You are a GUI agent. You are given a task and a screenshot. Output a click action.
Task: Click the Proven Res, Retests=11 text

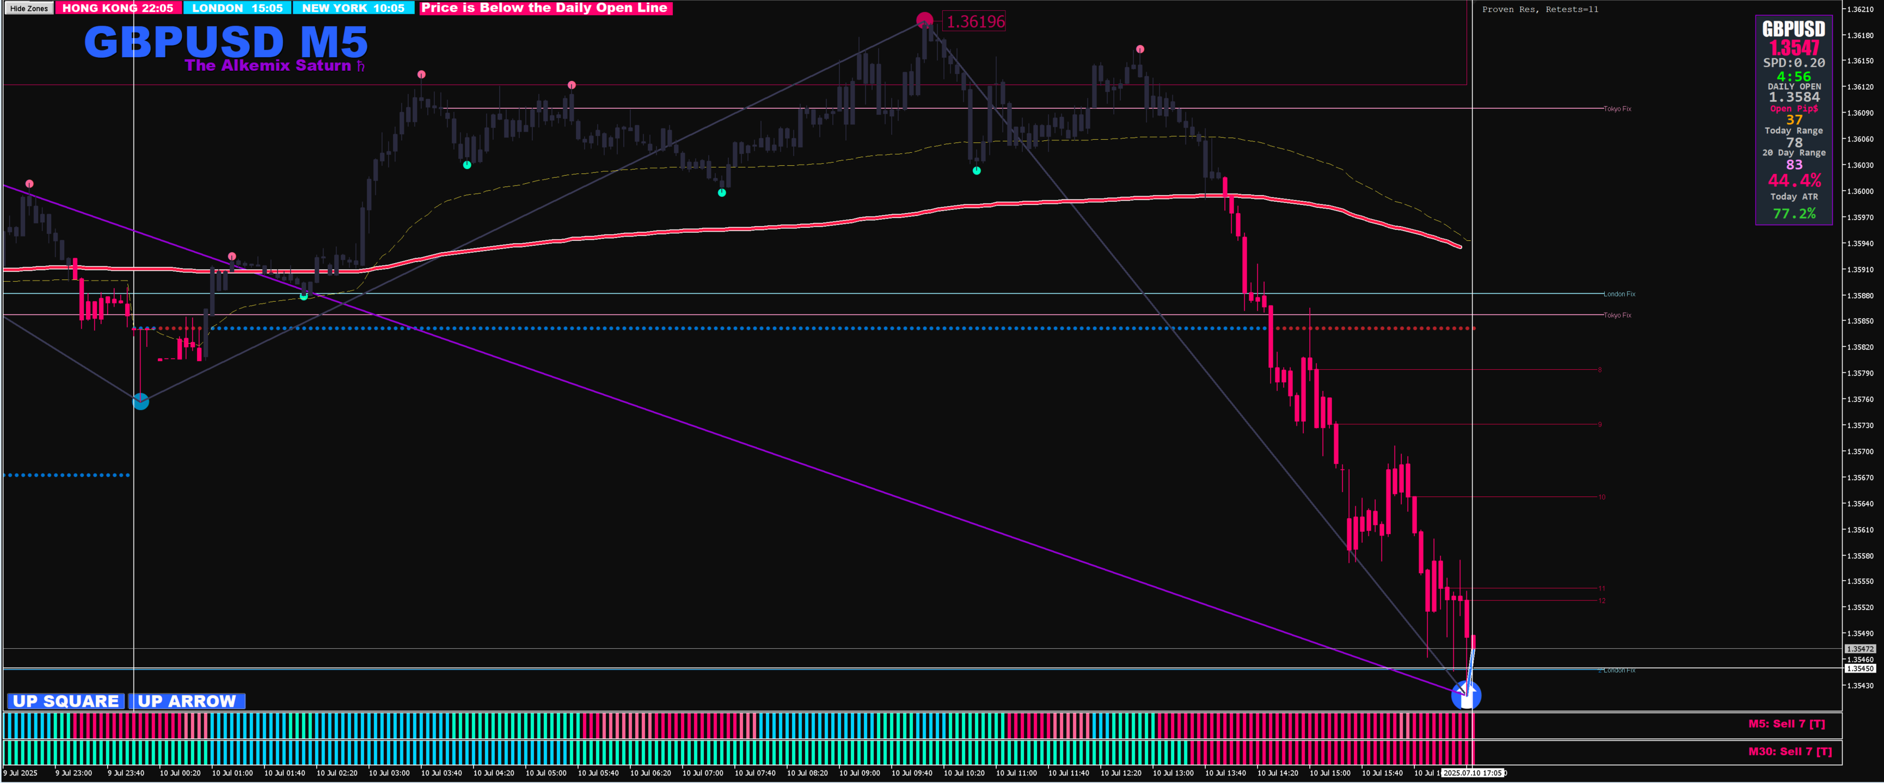click(1539, 9)
